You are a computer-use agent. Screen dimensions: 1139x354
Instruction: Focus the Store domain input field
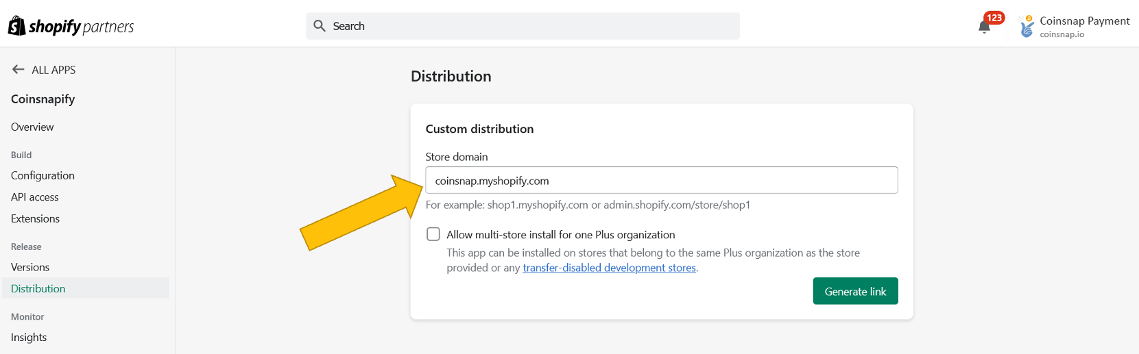(662, 180)
